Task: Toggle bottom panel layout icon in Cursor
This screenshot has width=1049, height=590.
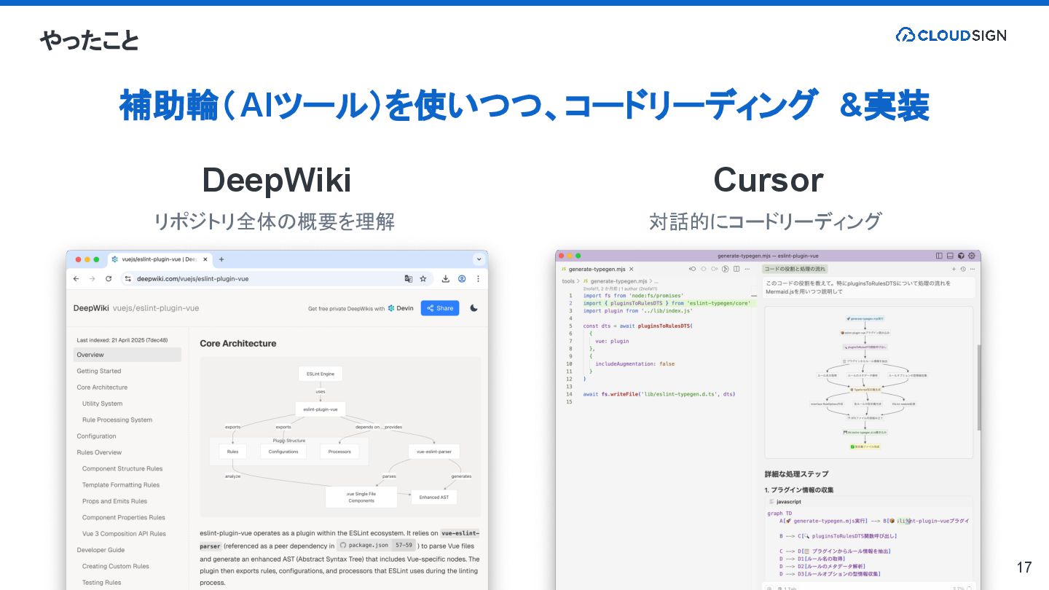Action: tap(950, 256)
